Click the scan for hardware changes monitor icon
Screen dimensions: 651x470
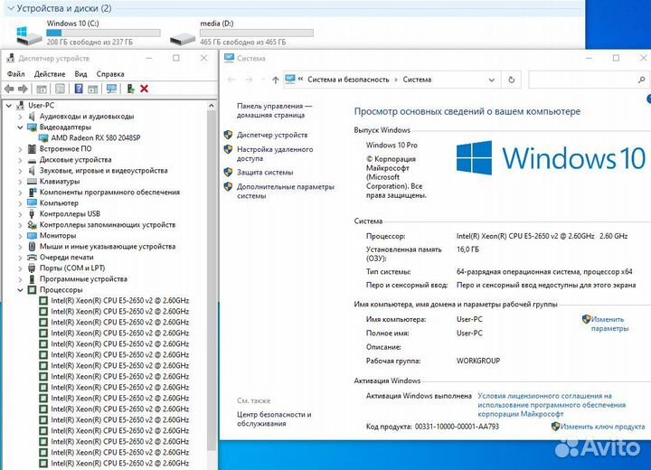pos(111,89)
